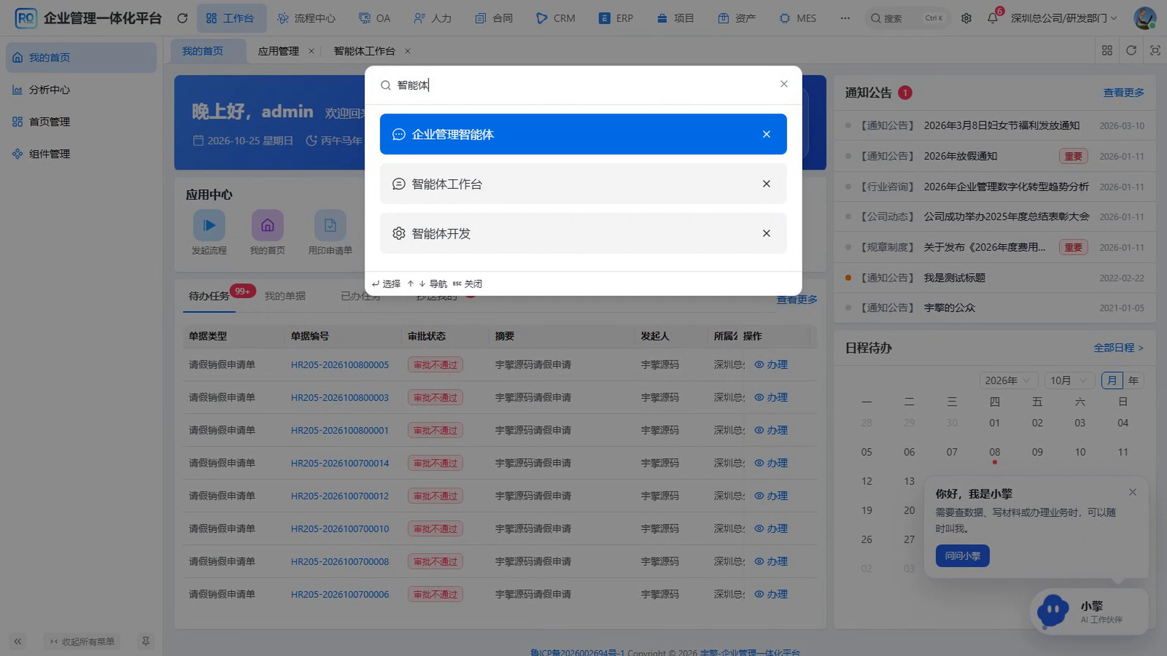Close the 小擎 greeting popup

tap(1132, 492)
